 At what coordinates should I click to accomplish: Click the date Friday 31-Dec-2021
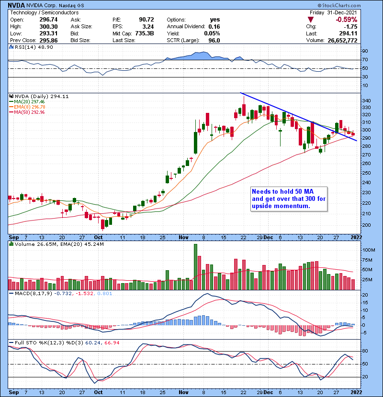click(333, 12)
